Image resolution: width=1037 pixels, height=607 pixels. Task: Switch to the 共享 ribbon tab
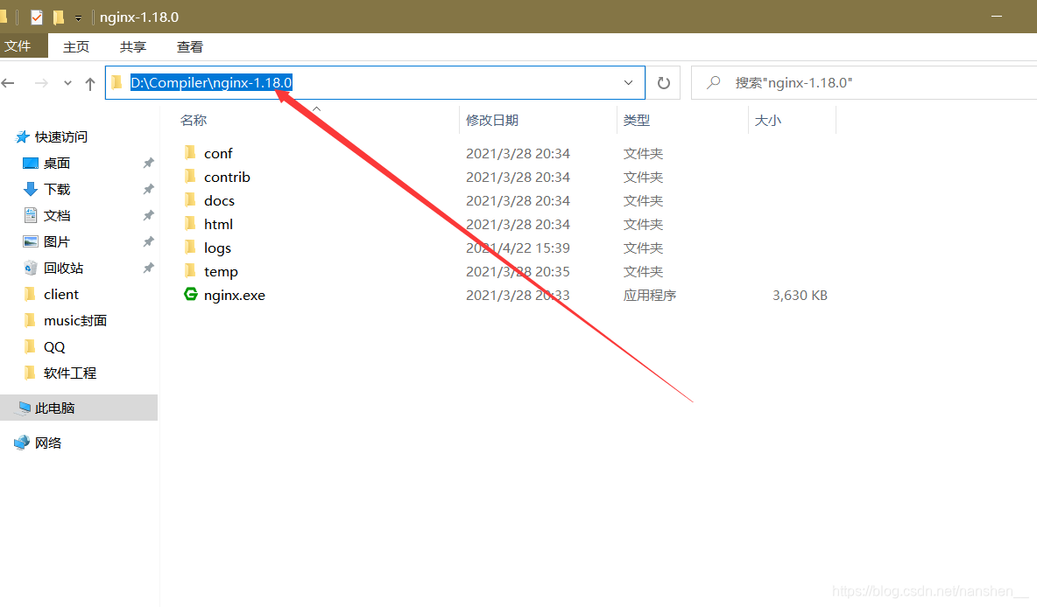point(133,47)
